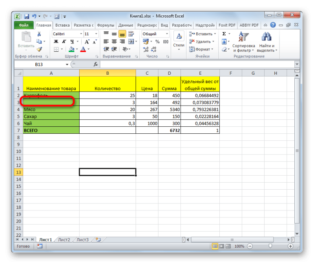Open the Файл tab

pyautogui.click(x=24, y=25)
